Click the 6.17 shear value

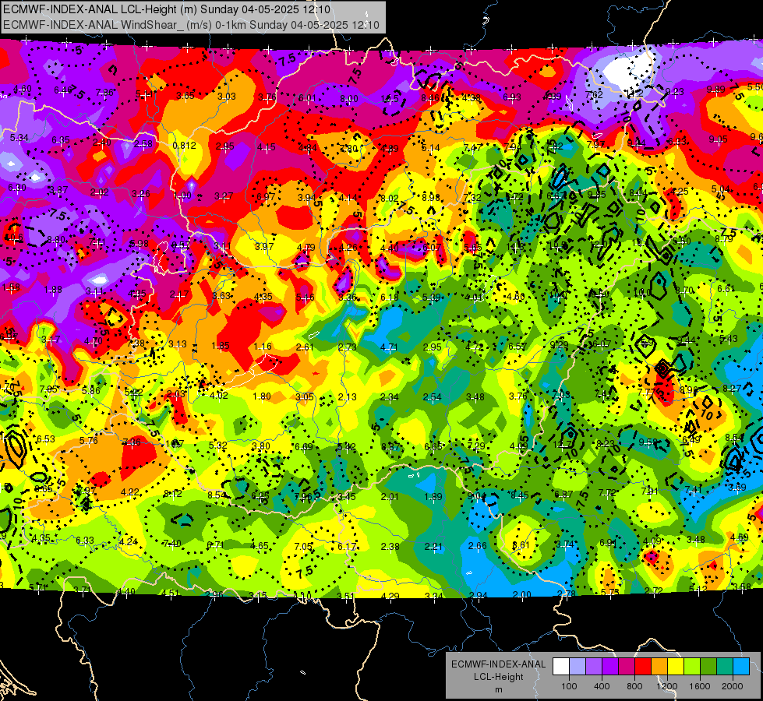[x=347, y=546]
